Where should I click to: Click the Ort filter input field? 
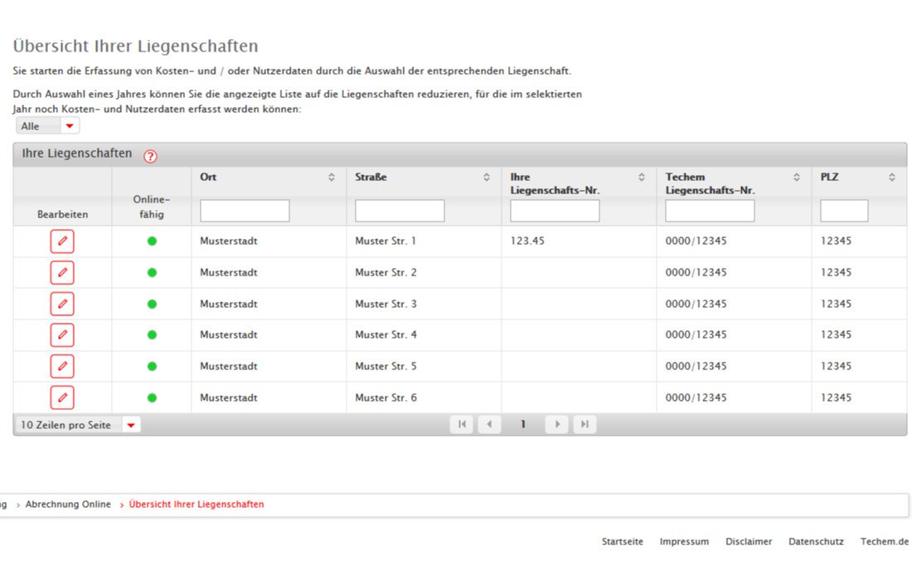[x=245, y=211]
